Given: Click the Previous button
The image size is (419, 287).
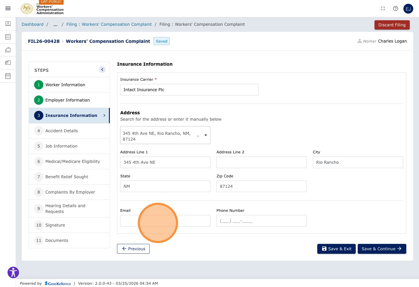Looking at the screenshot, I should click(133, 249).
